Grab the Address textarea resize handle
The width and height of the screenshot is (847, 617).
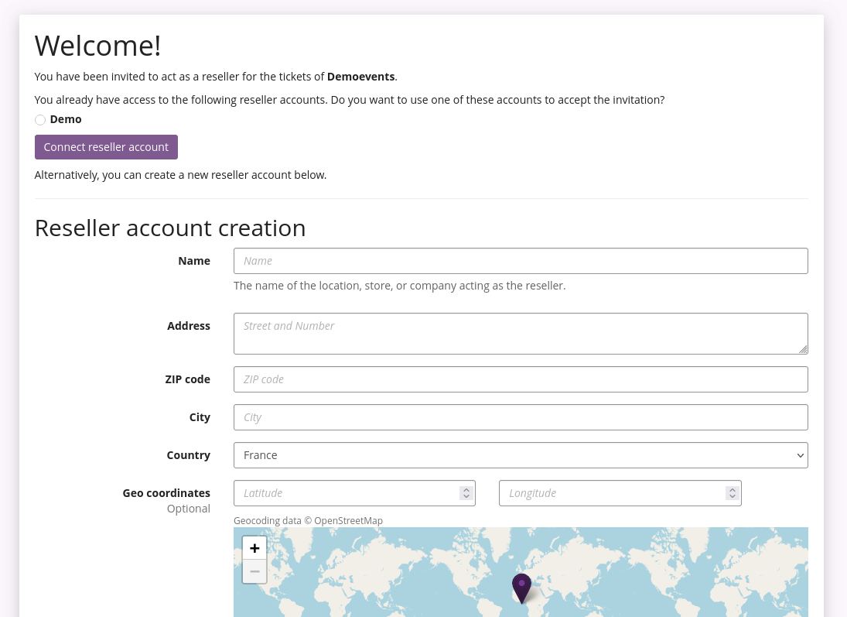(x=804, y=350)
